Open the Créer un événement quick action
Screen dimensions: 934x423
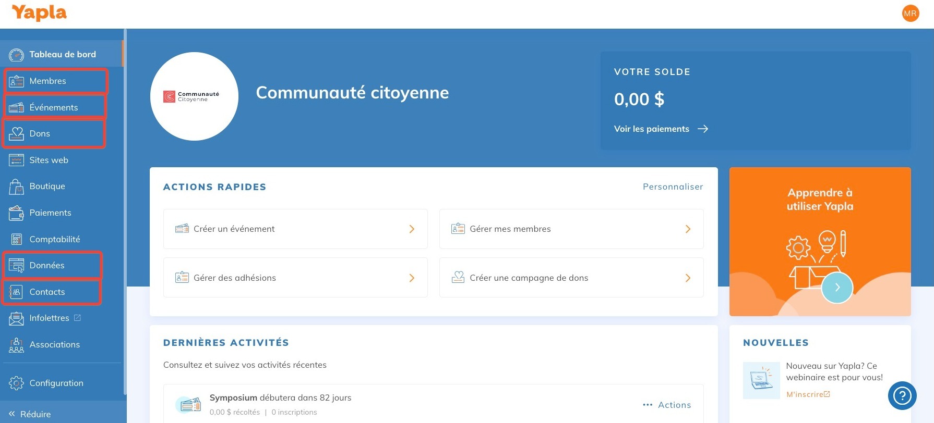(x=295, y=229)
